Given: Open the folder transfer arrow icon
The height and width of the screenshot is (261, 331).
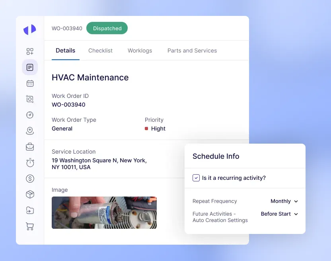Looking at the screenshot, I should point(30,210).
